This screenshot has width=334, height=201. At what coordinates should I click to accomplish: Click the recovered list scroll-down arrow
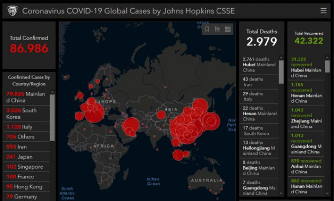(327, 193)
